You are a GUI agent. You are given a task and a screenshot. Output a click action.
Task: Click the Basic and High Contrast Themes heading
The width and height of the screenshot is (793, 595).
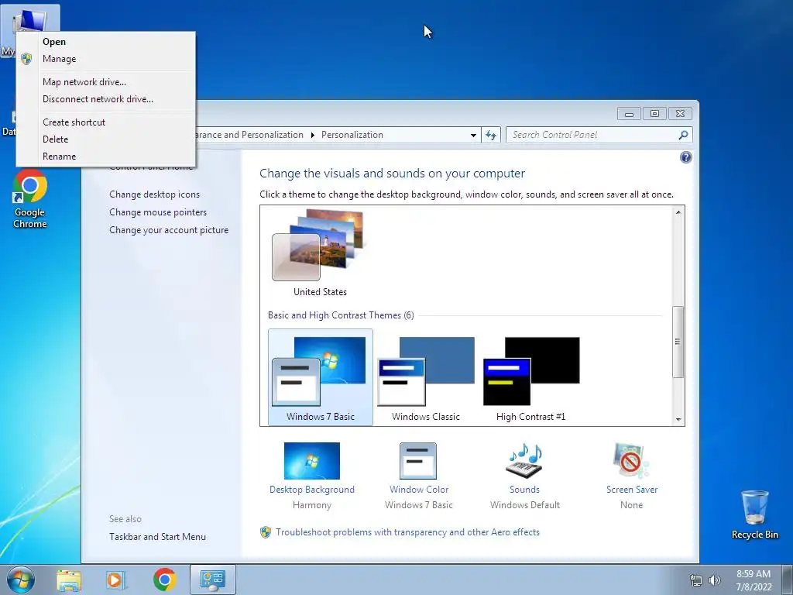click(341, 315)
